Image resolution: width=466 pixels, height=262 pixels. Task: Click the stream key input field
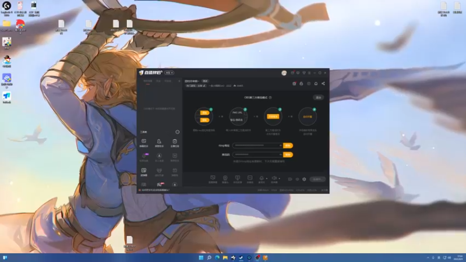click(257, 155)
